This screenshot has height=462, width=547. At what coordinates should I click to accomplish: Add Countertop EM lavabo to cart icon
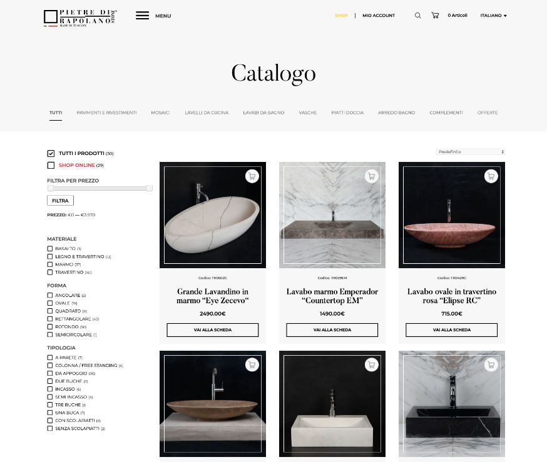[x=372, y=176]
